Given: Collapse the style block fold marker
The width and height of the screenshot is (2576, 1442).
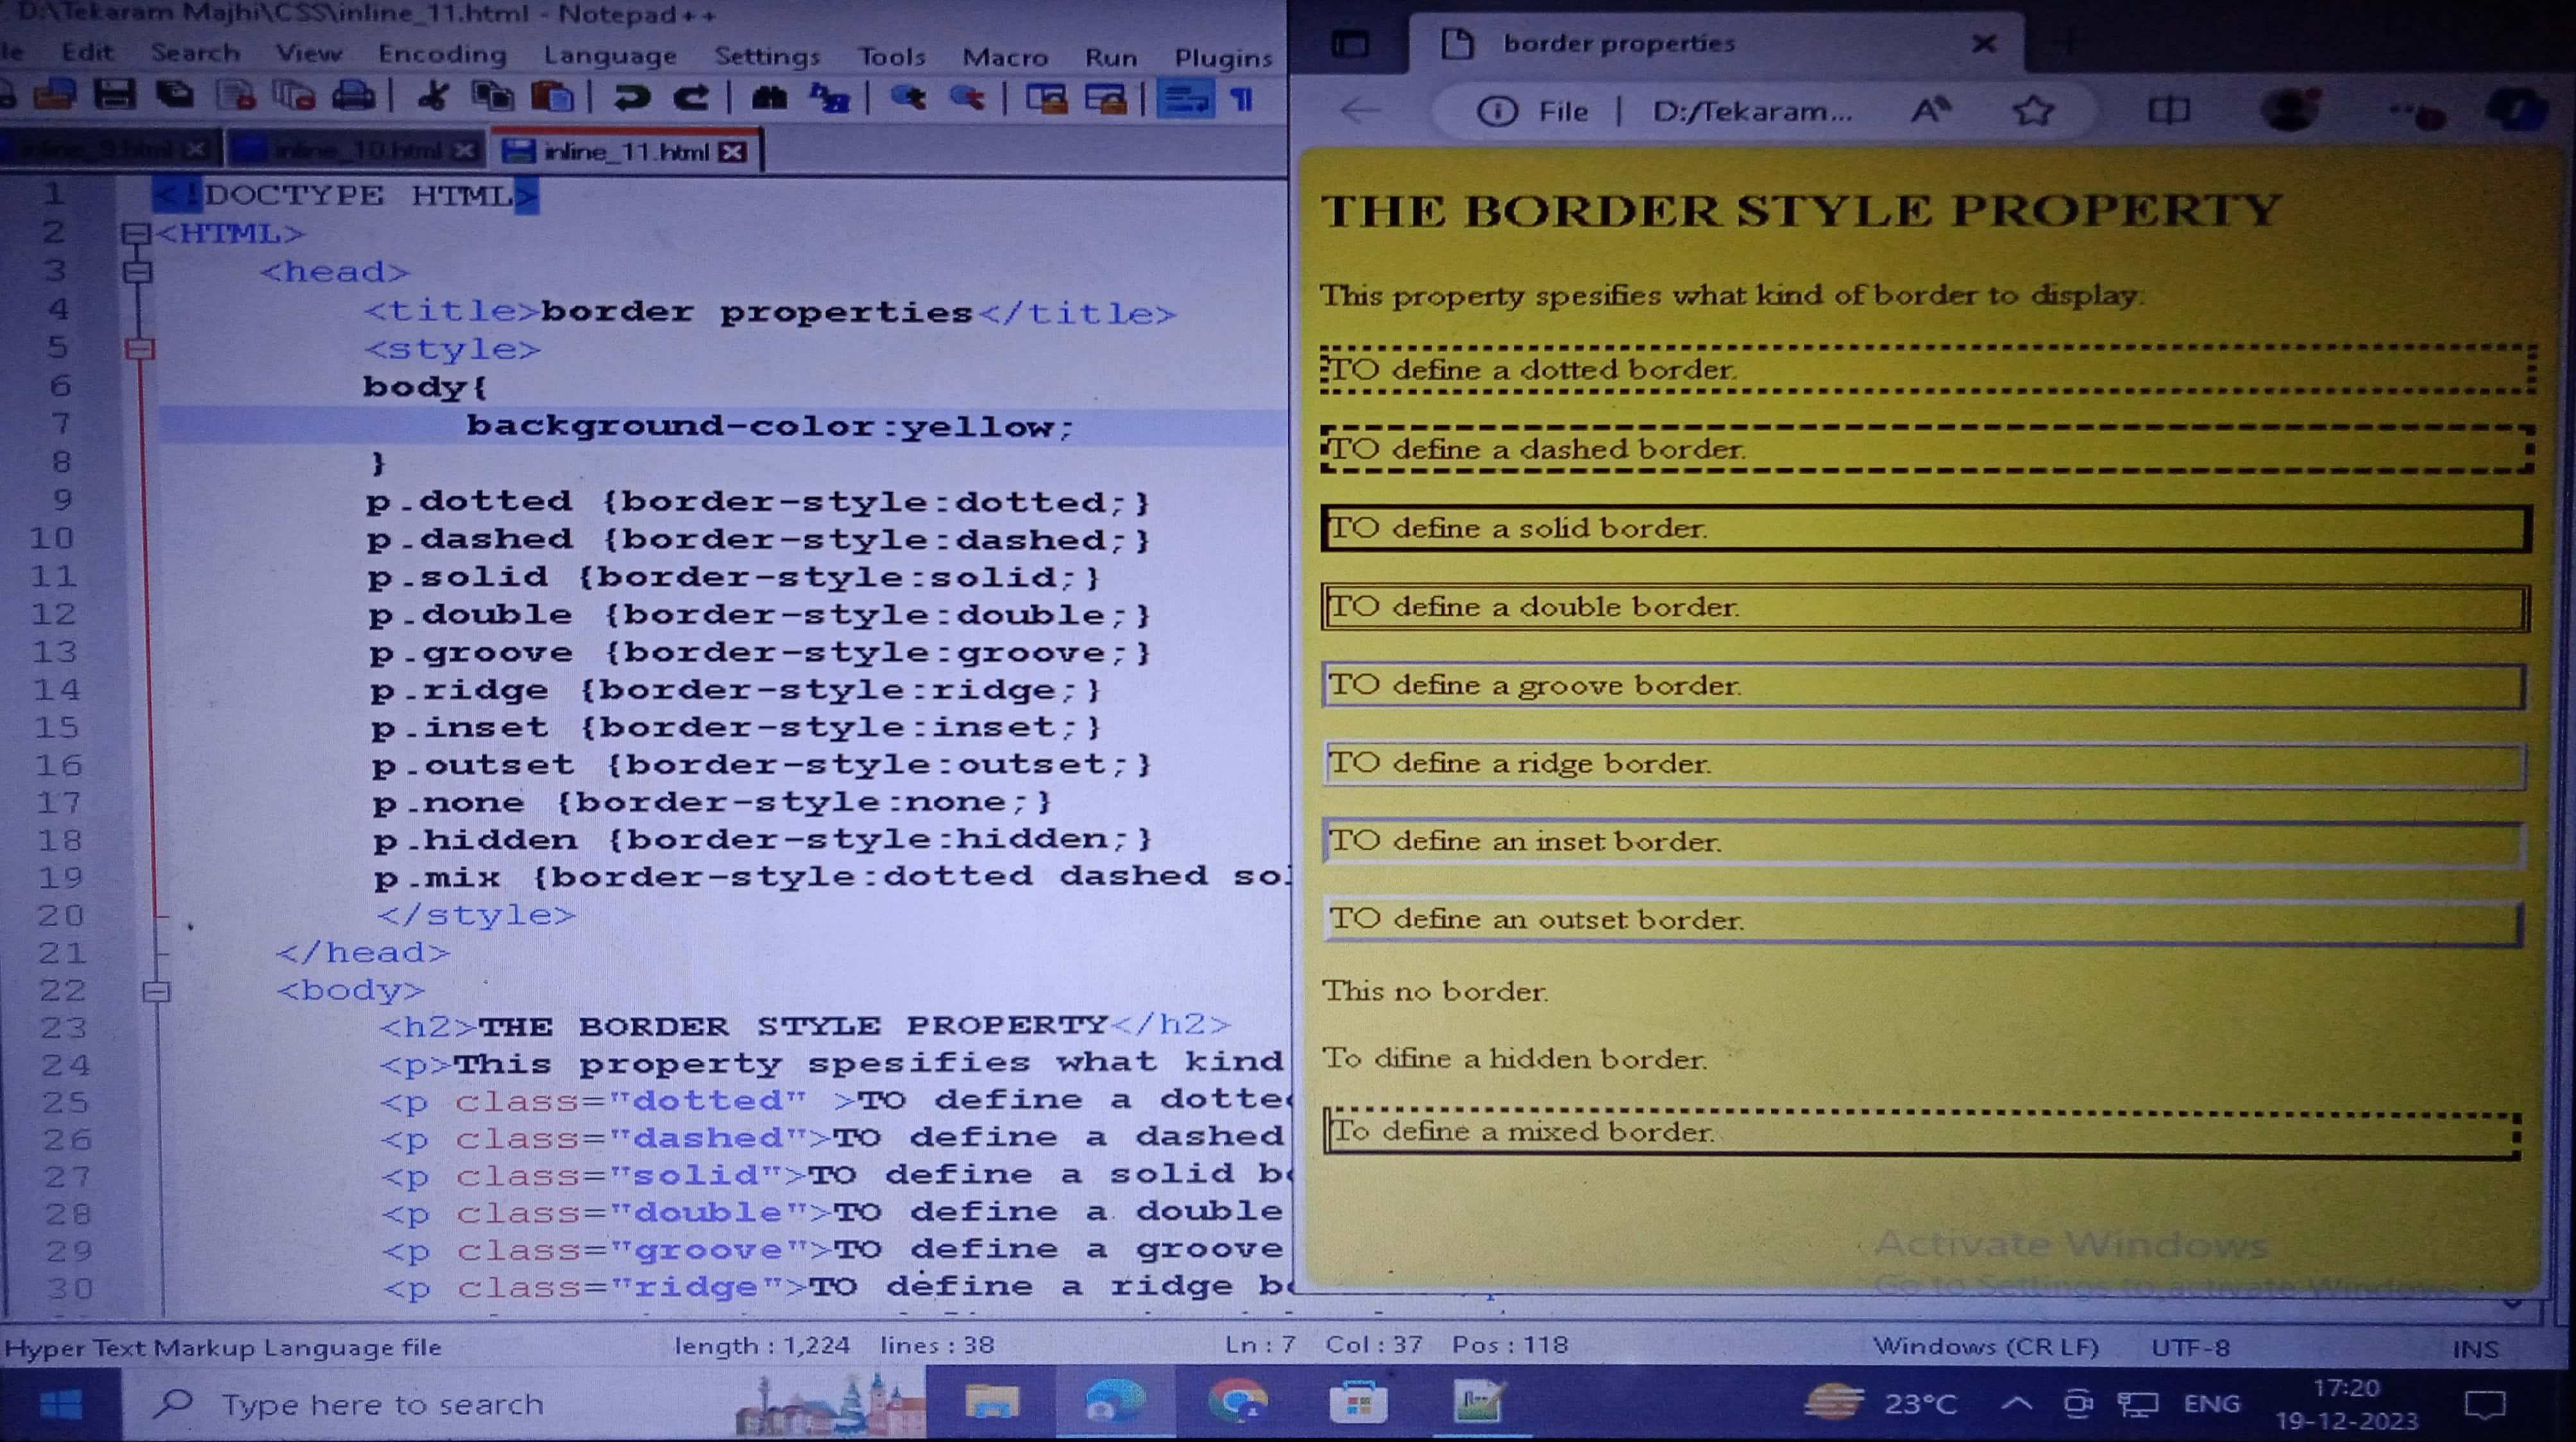Looking at the screenshot, I should tap(139, 349).
